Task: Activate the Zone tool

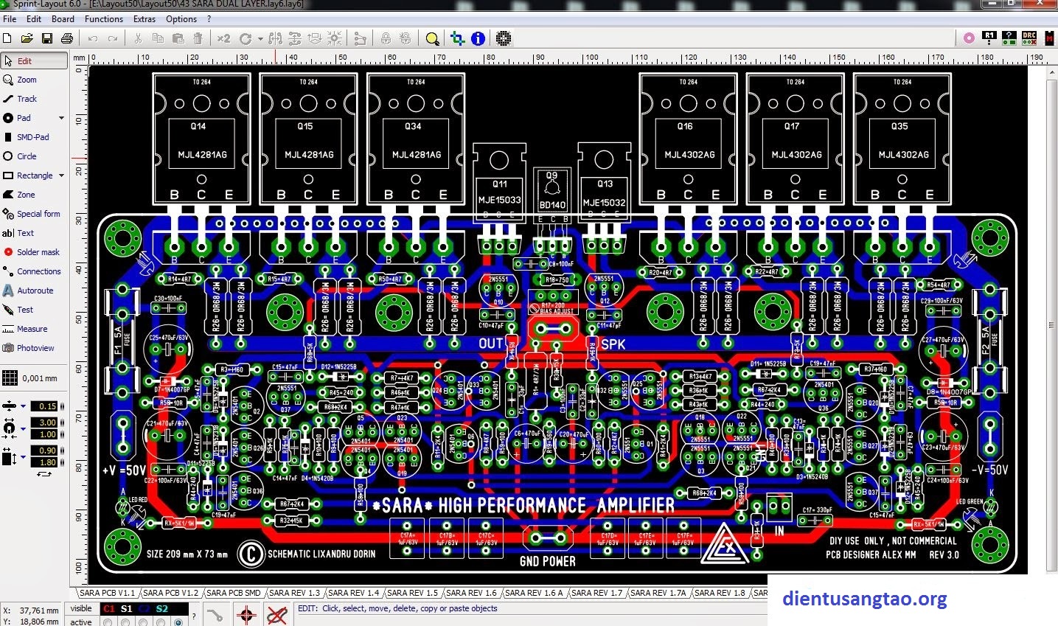Action: (x=27, y=194)
